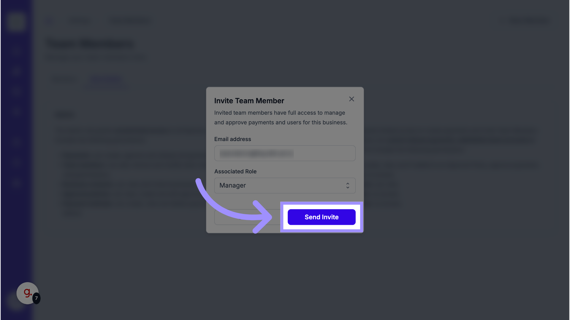
Task: Click the blurred button at the top-right of the page
Action: [528, 20]
